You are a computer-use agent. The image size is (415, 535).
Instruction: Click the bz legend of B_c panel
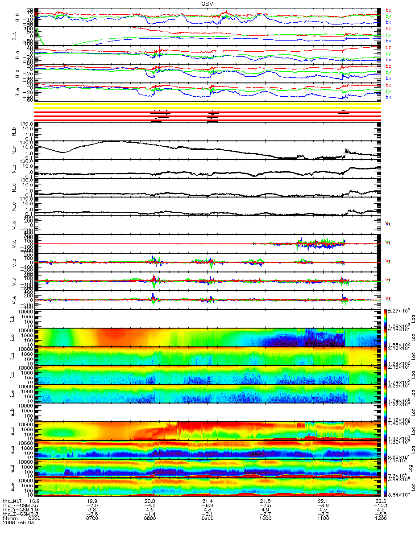pyautogui.click(x=388, y=29)
